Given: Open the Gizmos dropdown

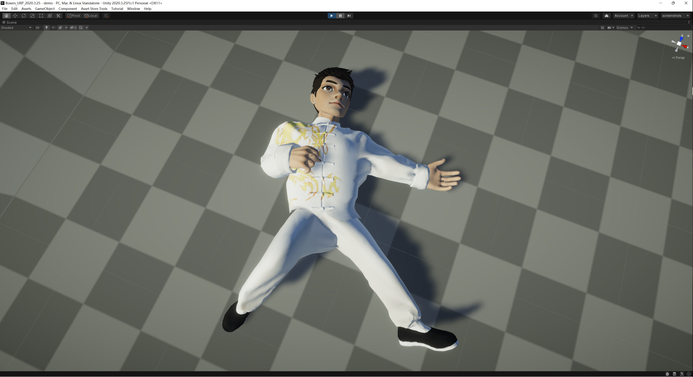Looking at the screenshot, I should point(624,28).
